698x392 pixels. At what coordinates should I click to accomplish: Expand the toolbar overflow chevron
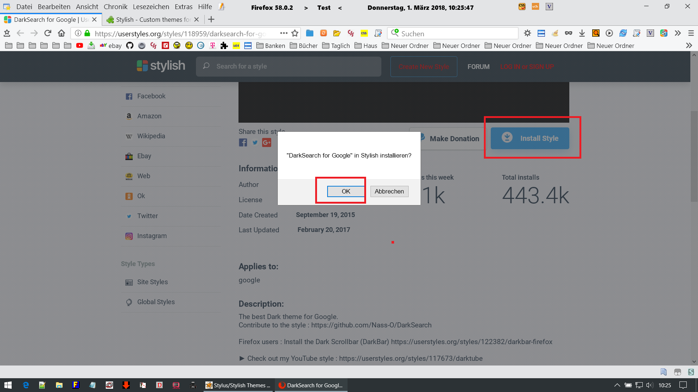point(678,33)
